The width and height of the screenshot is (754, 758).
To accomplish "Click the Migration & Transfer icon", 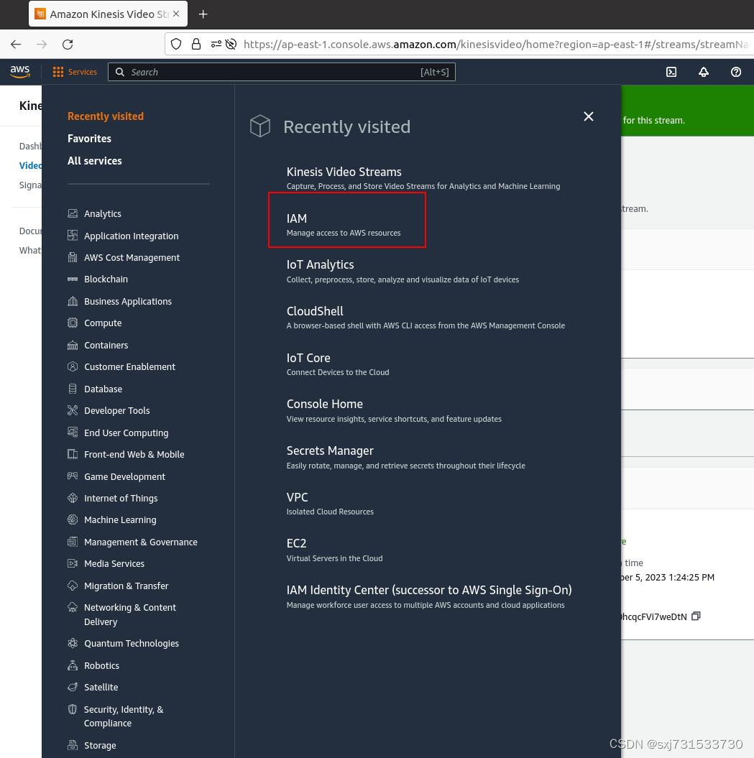I will click(x=73, y=586).
